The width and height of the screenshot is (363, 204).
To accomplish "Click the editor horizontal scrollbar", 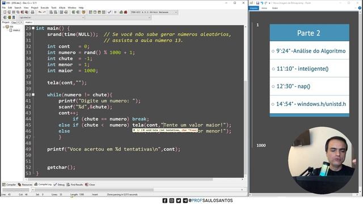I will [120, 179].
